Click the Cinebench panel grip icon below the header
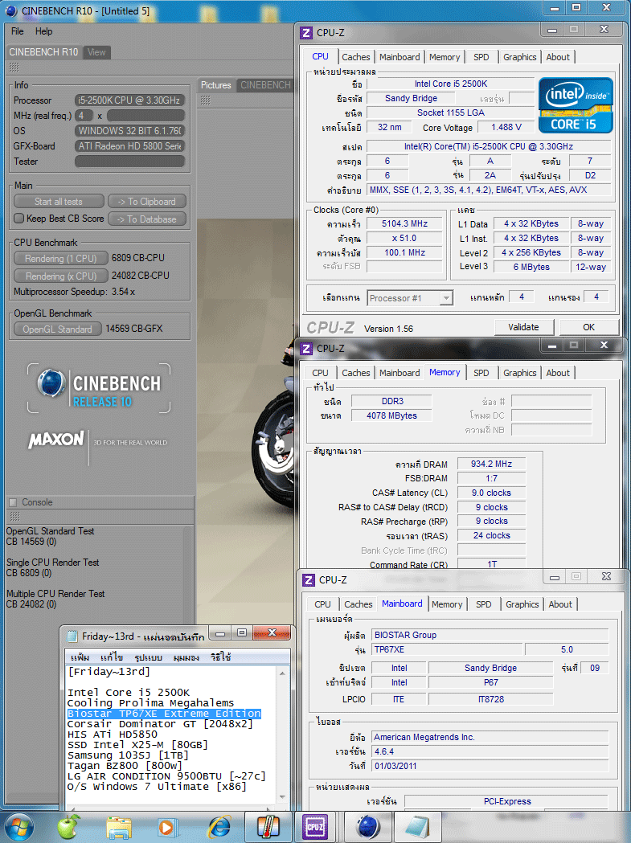Screen dimensions: 631x843 click(14, 68)
